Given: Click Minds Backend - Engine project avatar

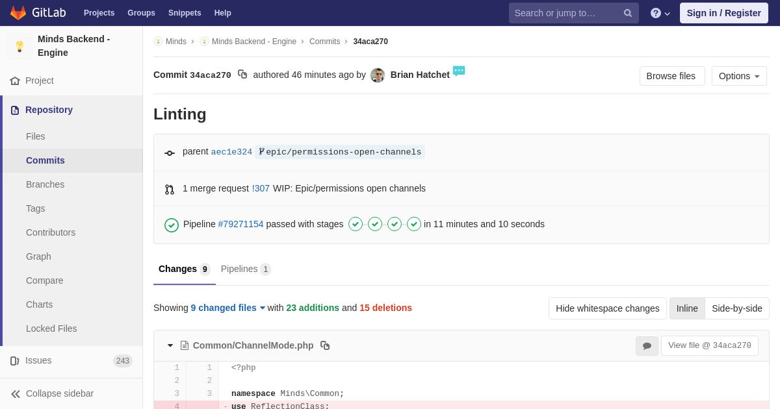Looking at the screenshot, I should point(19,46).
